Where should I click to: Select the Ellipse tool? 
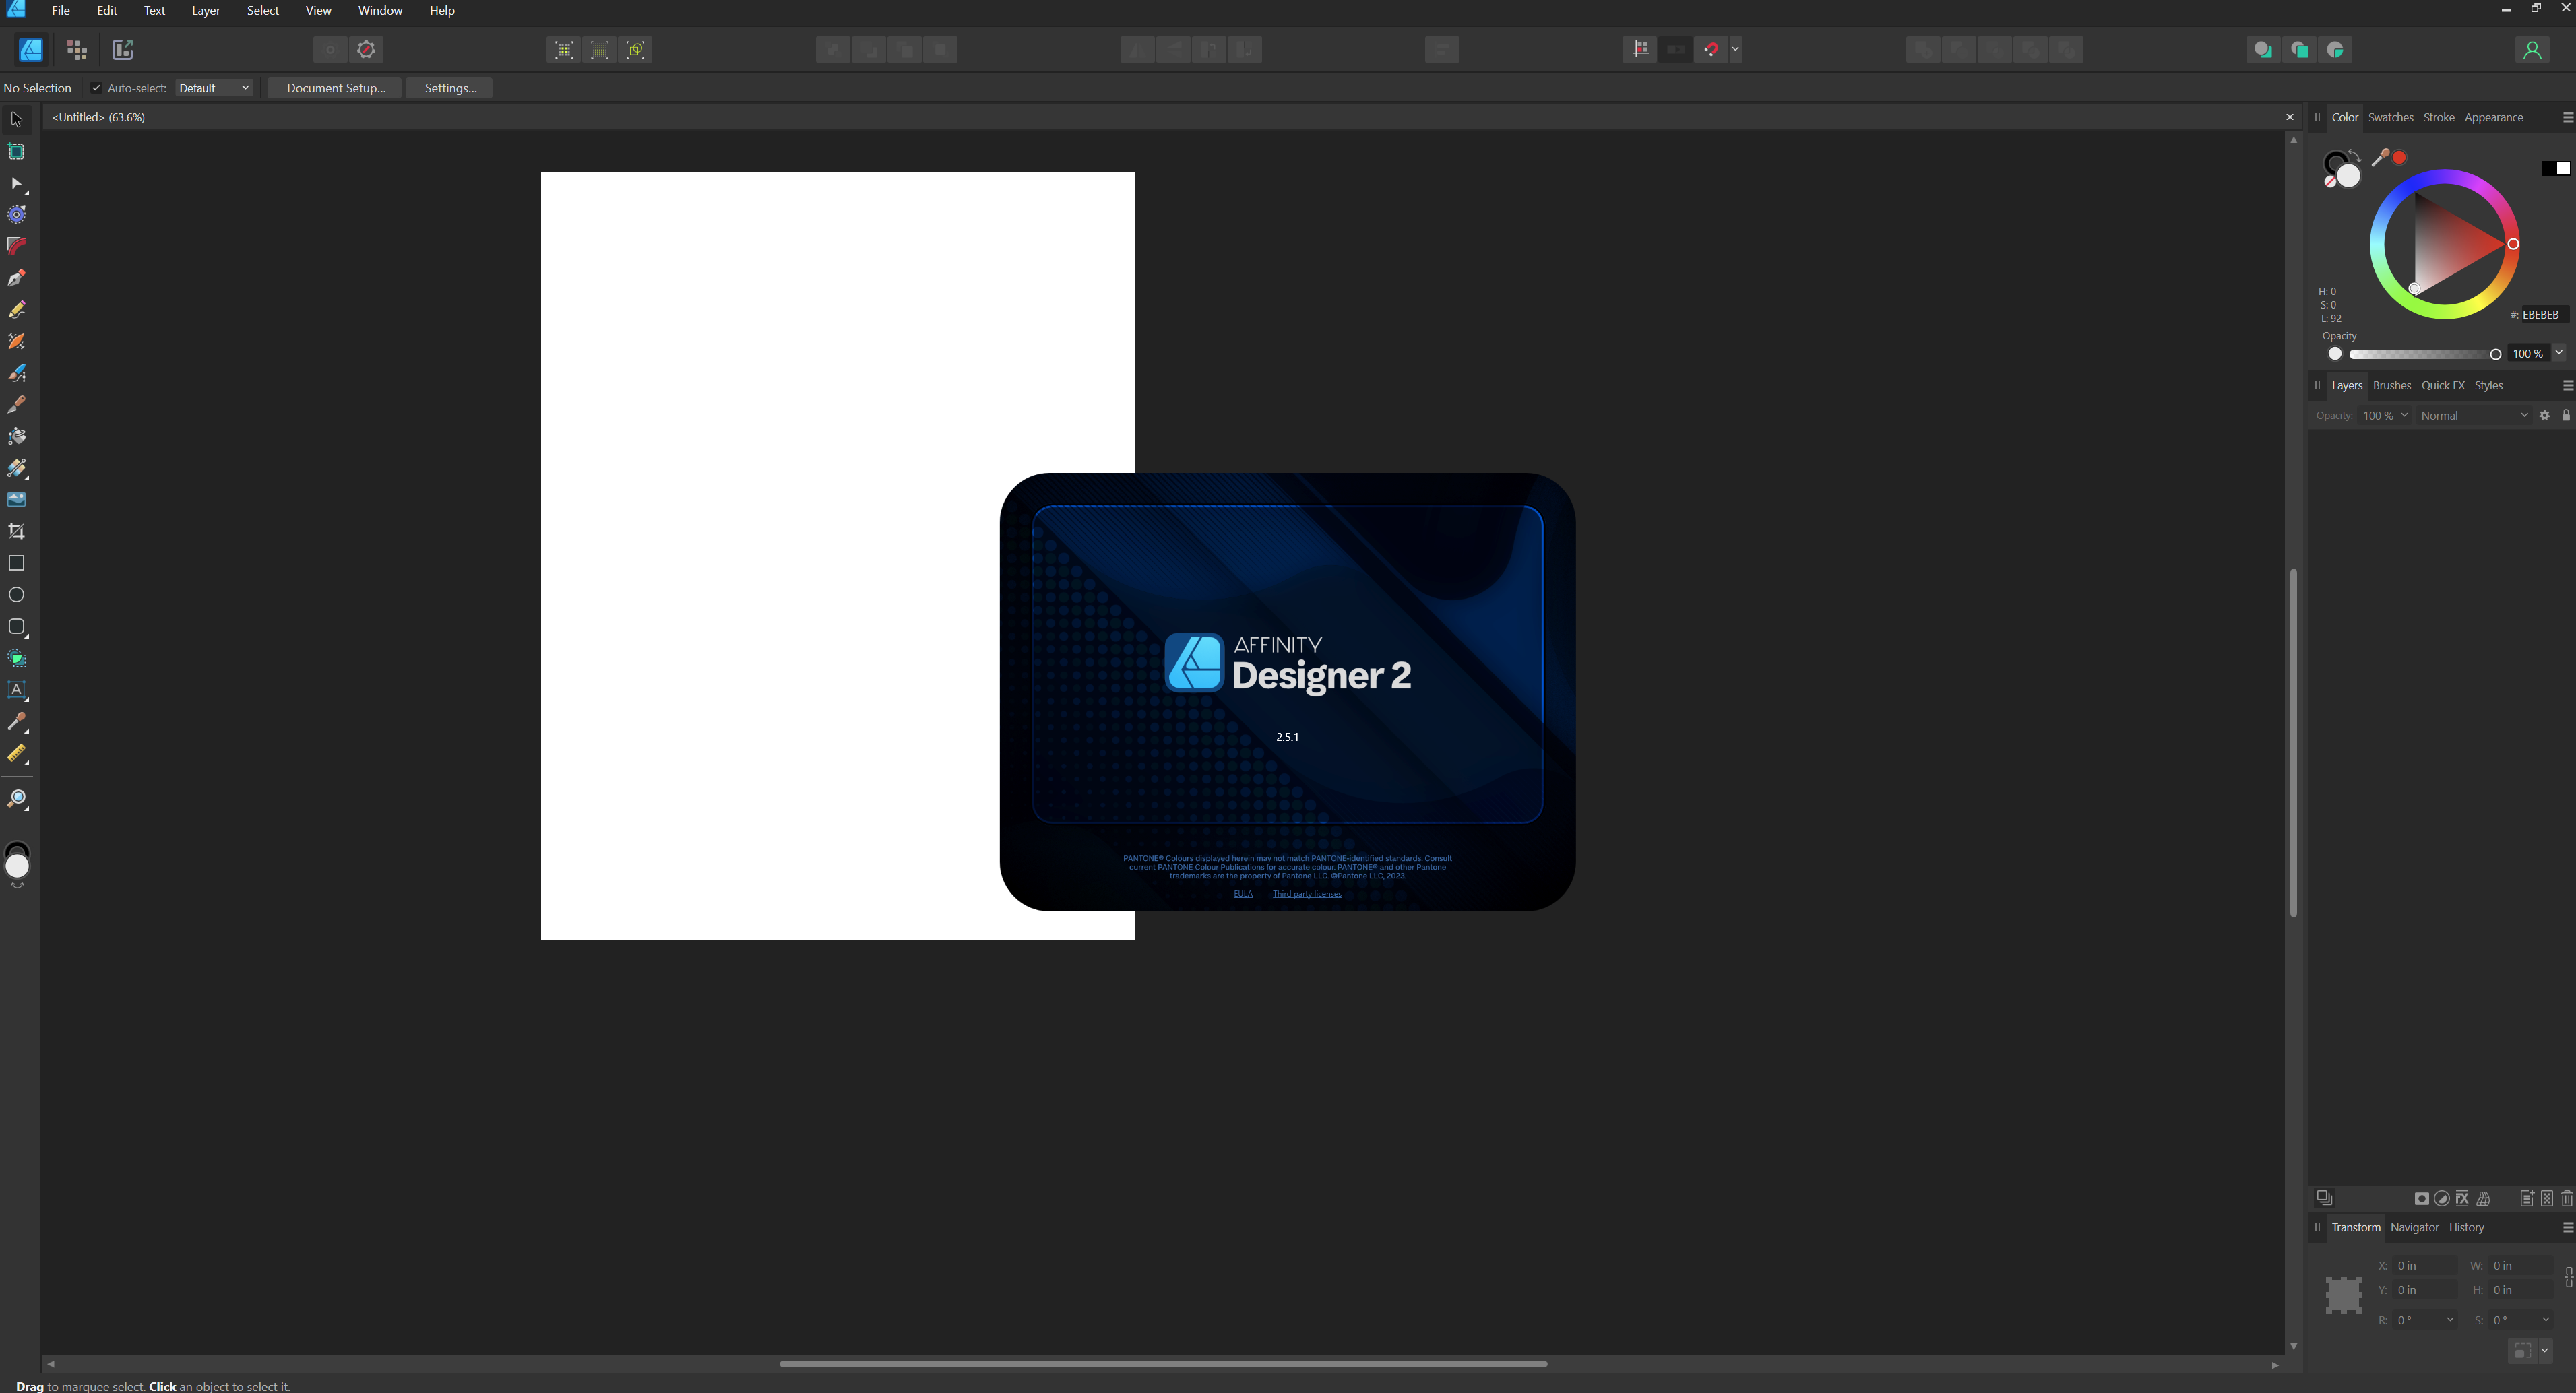pos(16,595)
